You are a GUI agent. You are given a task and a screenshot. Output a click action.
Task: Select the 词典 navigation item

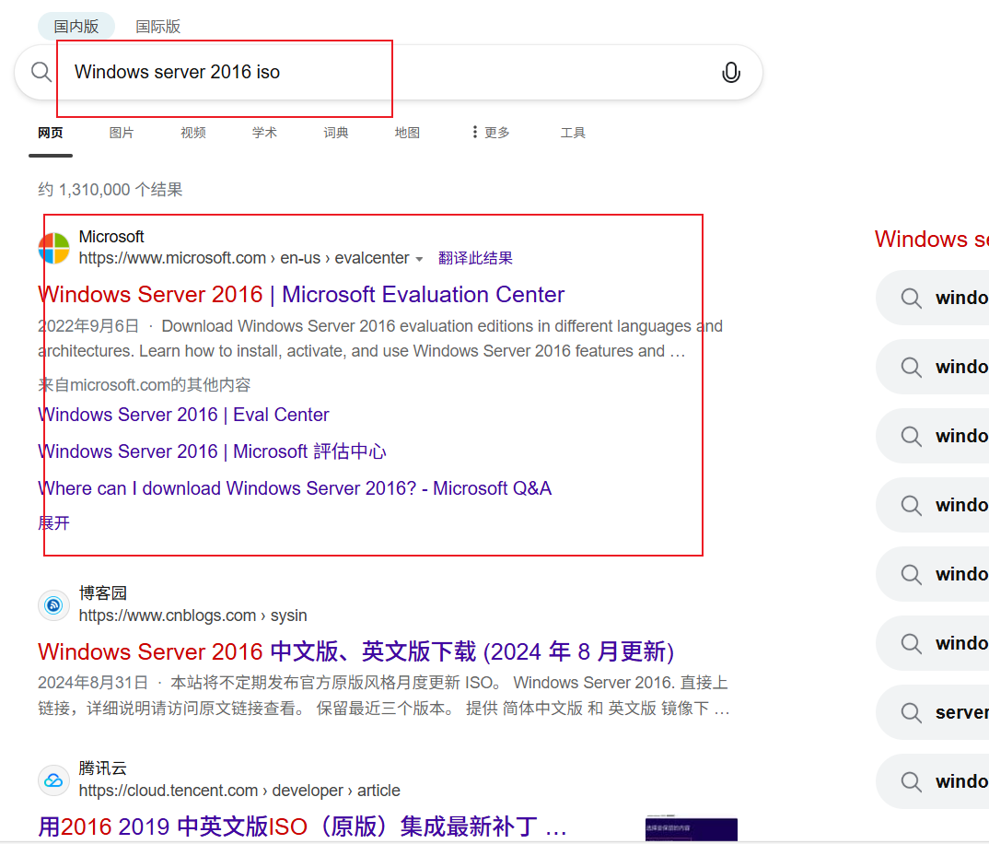point(336,132)
